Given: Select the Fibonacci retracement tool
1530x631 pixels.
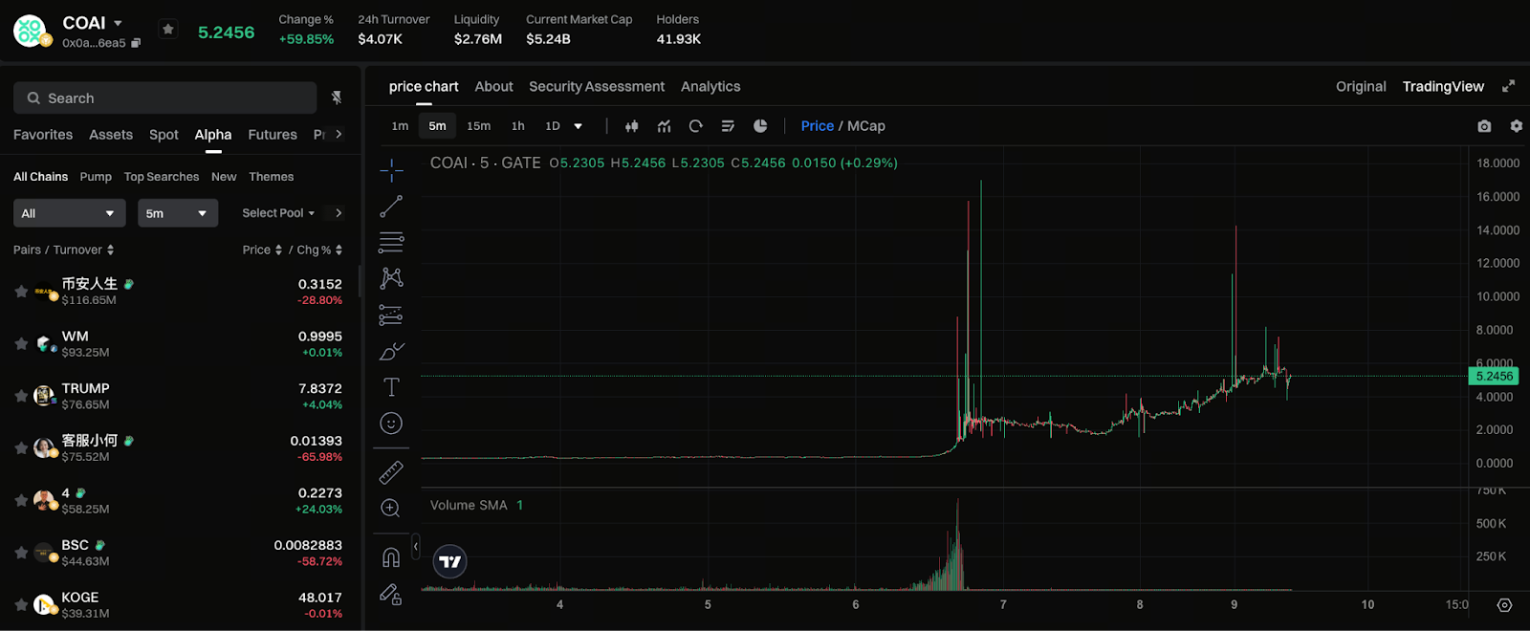Looking at the screenshot, I should 391,242.
